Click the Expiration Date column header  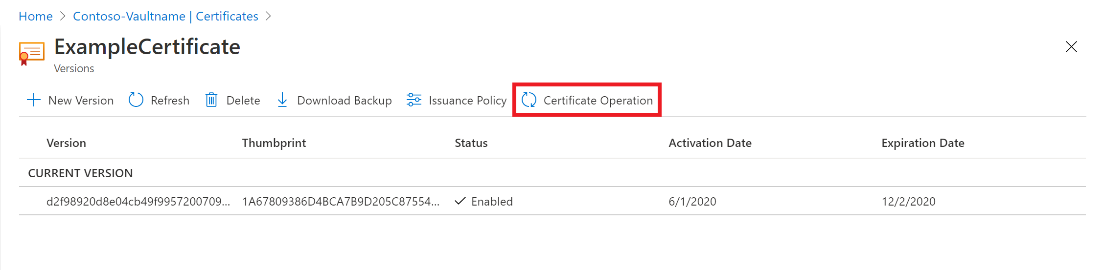(922, 143)
